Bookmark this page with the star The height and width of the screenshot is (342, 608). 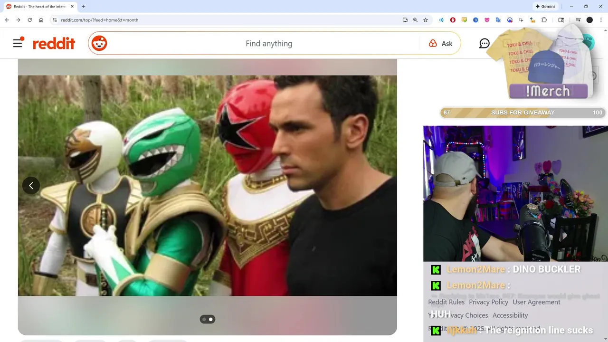pos(426,20)
